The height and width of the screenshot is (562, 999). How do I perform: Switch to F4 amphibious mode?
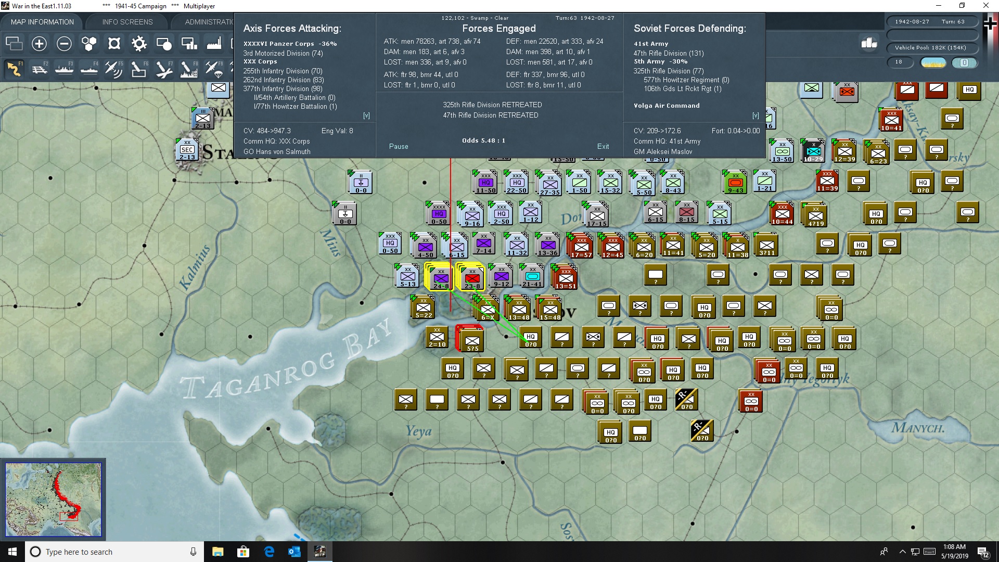pos(89,69)
